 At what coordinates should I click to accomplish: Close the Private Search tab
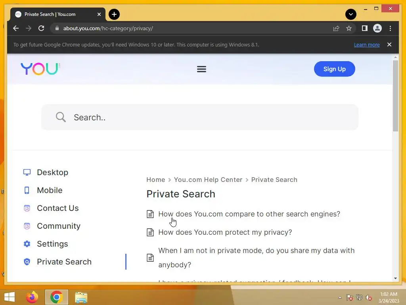[x=99, y=14]
